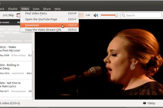This screenshot has width=163, height=108.
Task: Click the Skip button icon
Action: point(5,15)
